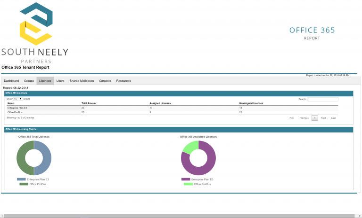Image resolution: width=362 pixels, height=218 pixels.
Task: Click the South Neely Partners logo
Action: (34, 33)
